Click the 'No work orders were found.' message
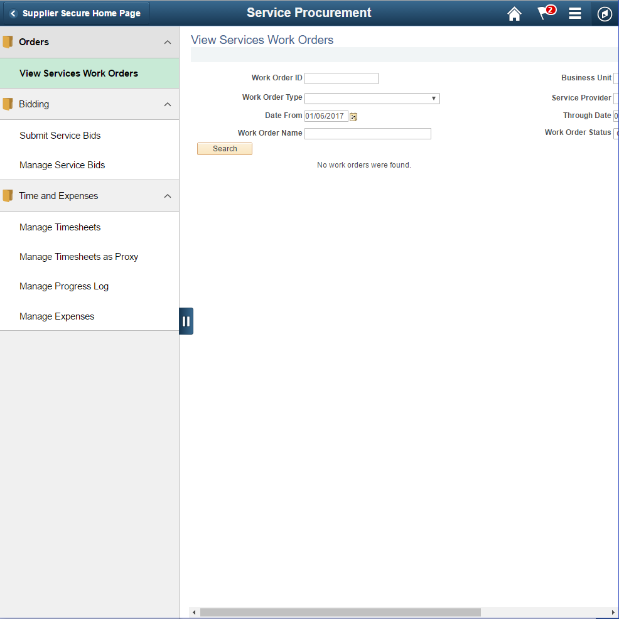 364,165
